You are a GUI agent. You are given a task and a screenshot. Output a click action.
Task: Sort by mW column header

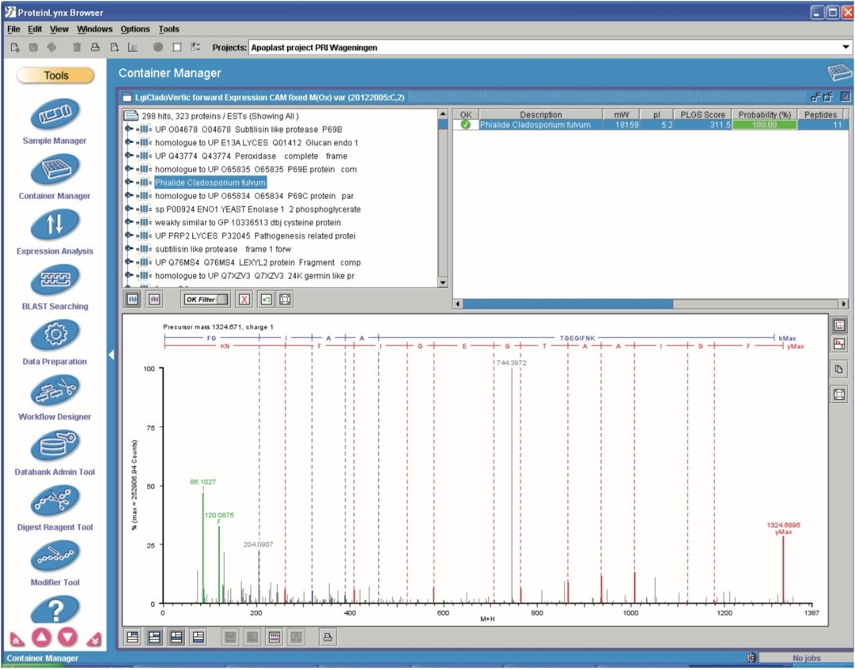[x=621, y=115]
